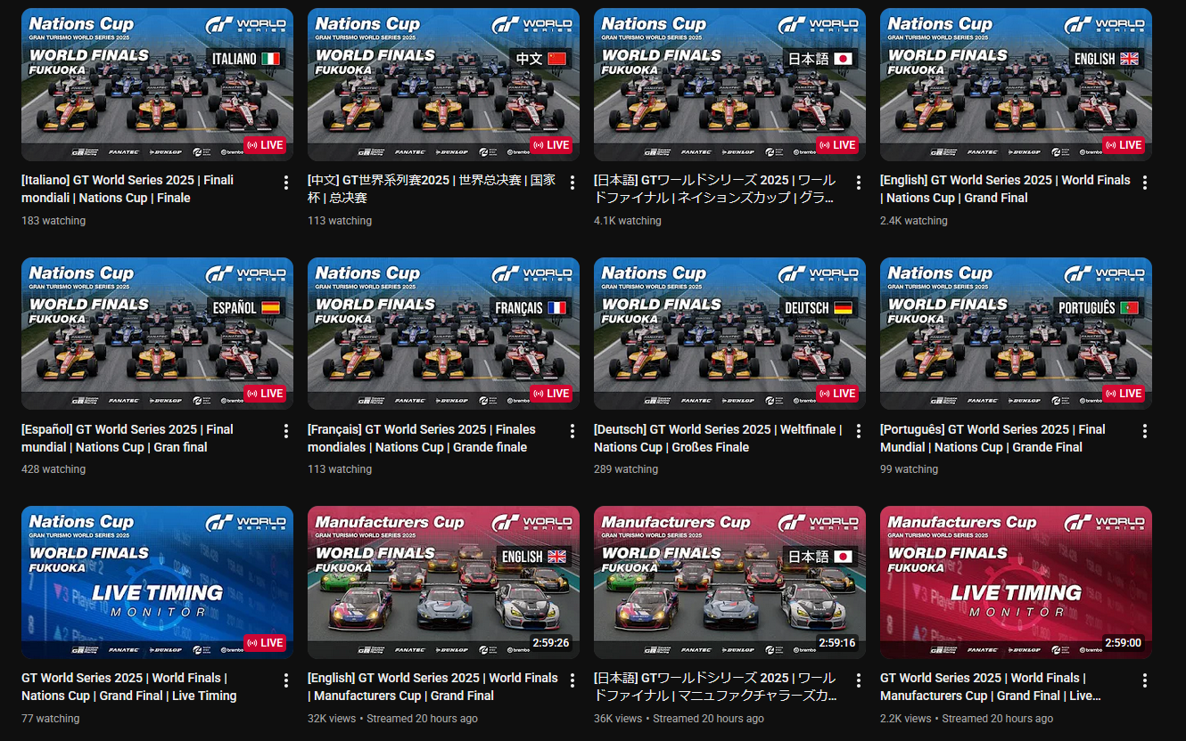Open the Español Nations Cup stream thumbnail
Image resolution: width=1186 pixels, height=741 pixels.
pyautogui.click(x=157, y=334)
